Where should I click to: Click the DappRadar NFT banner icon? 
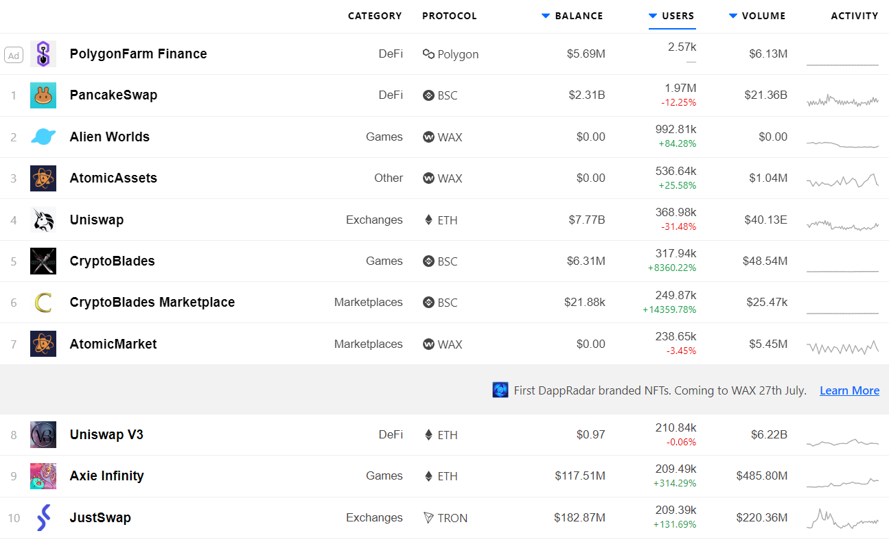(500, 390)
